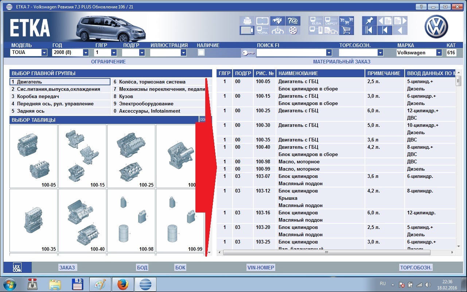Open the thumbnail for table 100-35
This screenshot has height=292, width=467.
click(x=34, y=221)
